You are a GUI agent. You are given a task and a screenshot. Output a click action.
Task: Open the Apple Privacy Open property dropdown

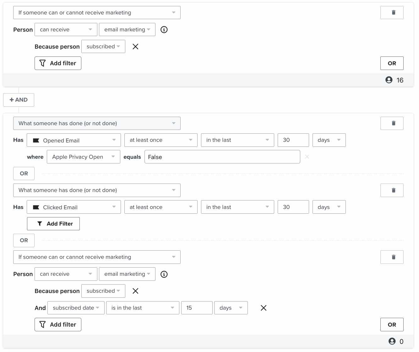click(x=84, y=157)
